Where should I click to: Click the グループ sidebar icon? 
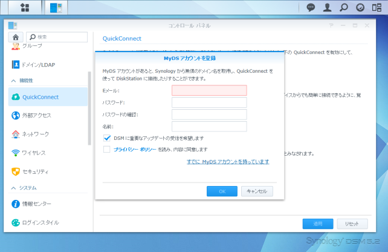pyautogui.click(x=15, y=46)
